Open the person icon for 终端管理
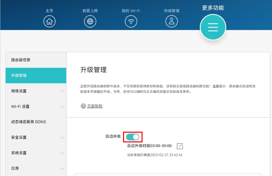This screenshot has width=272, height=176. click(x=171, y=21)
